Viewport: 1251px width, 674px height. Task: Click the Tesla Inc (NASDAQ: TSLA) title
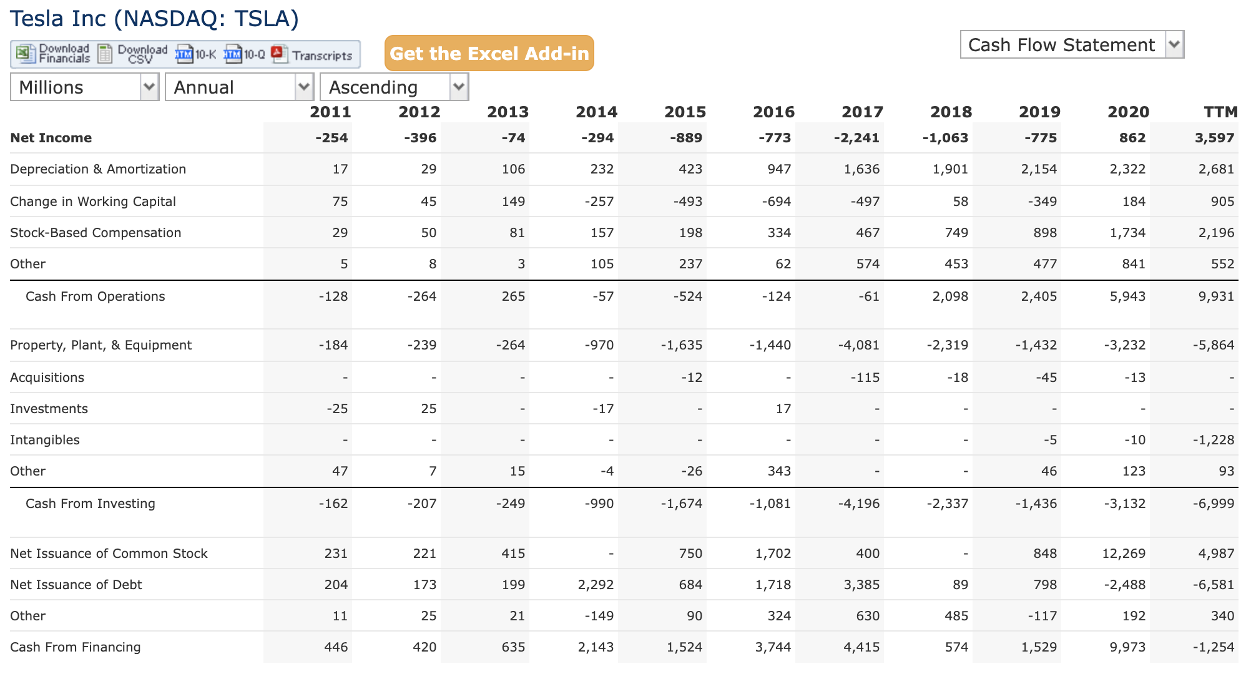[x=155, y=19]
